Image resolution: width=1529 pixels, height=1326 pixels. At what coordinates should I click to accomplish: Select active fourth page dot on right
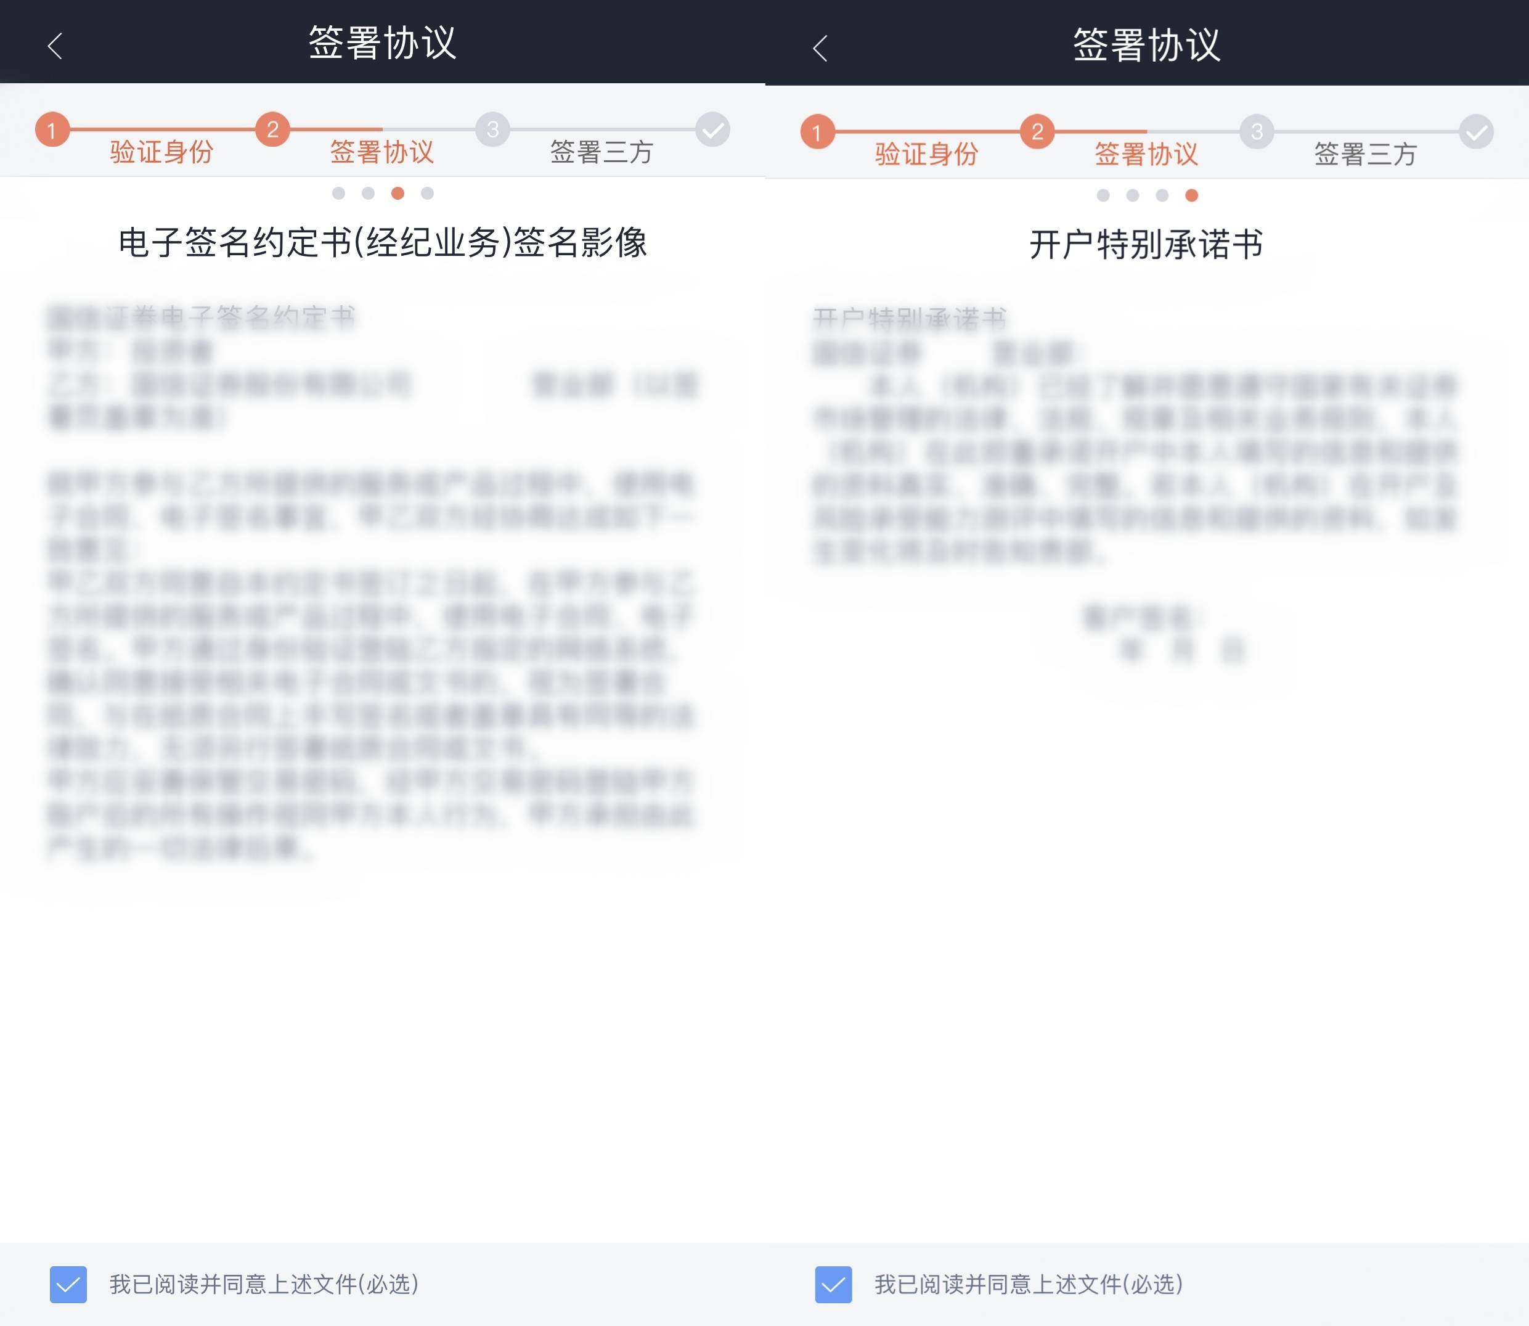1192,195
